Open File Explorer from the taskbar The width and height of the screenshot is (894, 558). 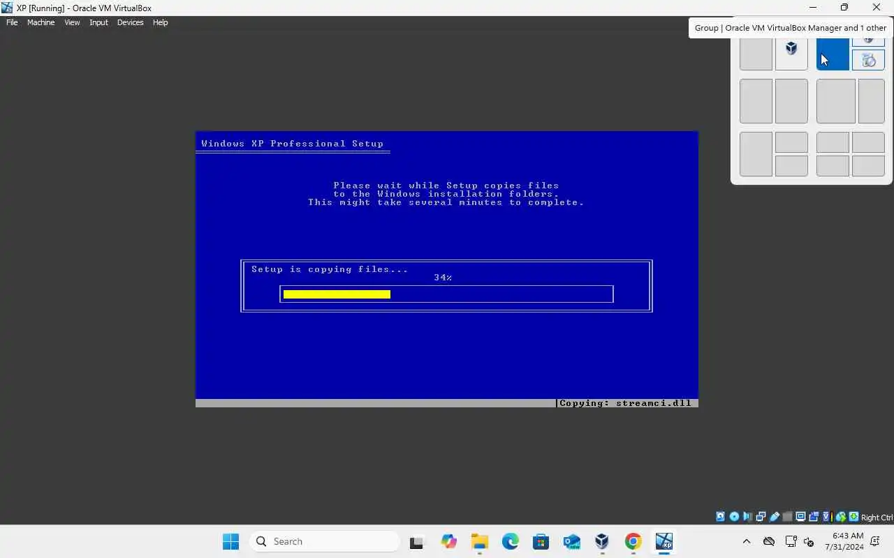coord(479,541)
